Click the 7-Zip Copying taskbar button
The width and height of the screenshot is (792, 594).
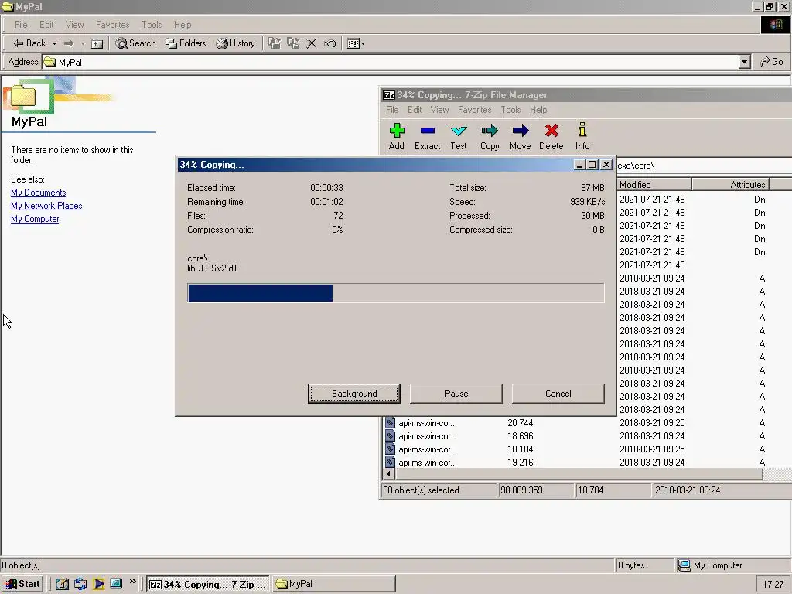[x=208, y=584]
